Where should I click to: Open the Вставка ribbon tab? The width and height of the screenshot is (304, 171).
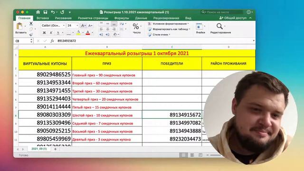coord(43,18)
